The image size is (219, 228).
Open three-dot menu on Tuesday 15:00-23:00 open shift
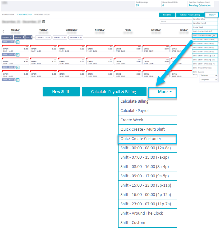pos(55,59)
